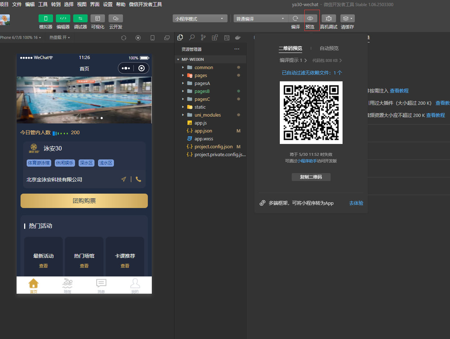Expand the pagesB folder
The image size is (450, 339).
[x=211, y=91]
